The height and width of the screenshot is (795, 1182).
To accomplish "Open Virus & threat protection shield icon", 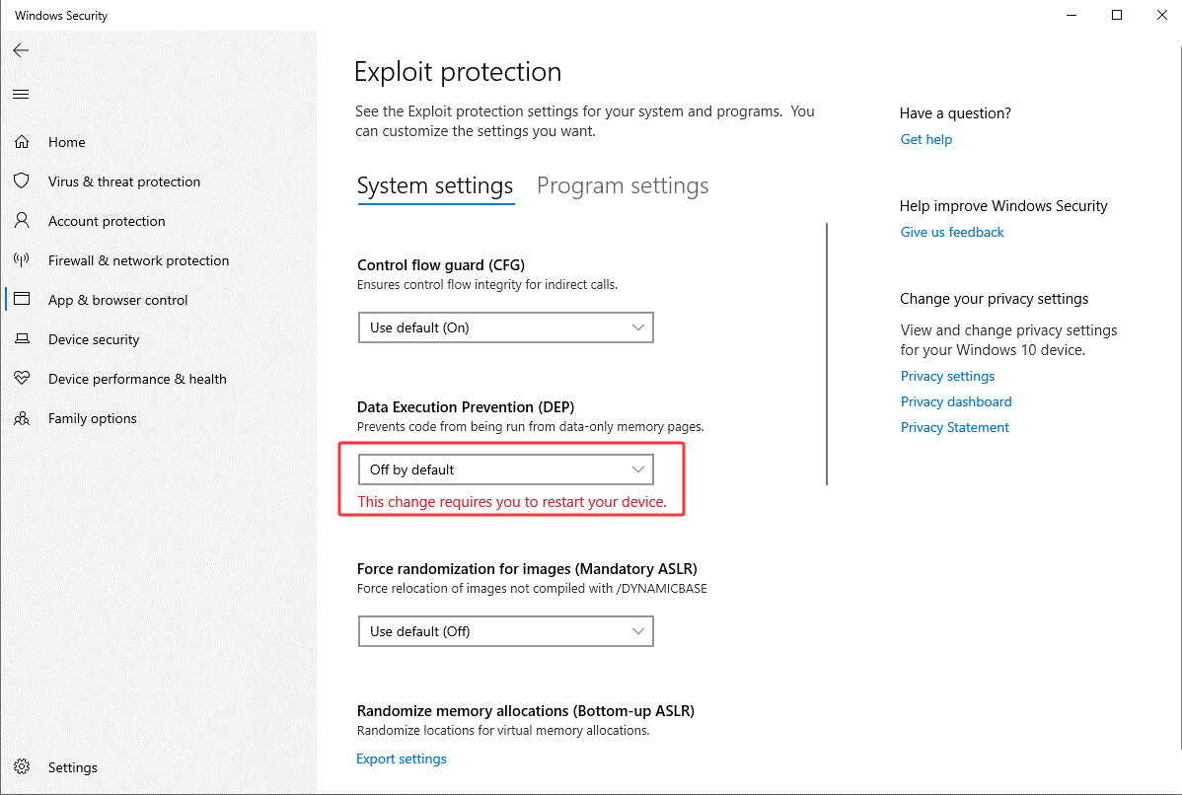I will click(22, 181).
